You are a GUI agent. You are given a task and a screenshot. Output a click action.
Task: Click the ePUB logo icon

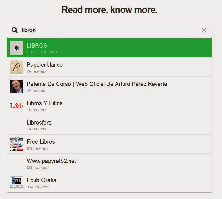coord(17,183)
